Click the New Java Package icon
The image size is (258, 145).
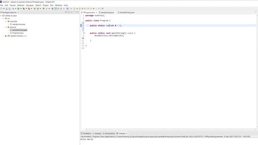tap(35, 8)
